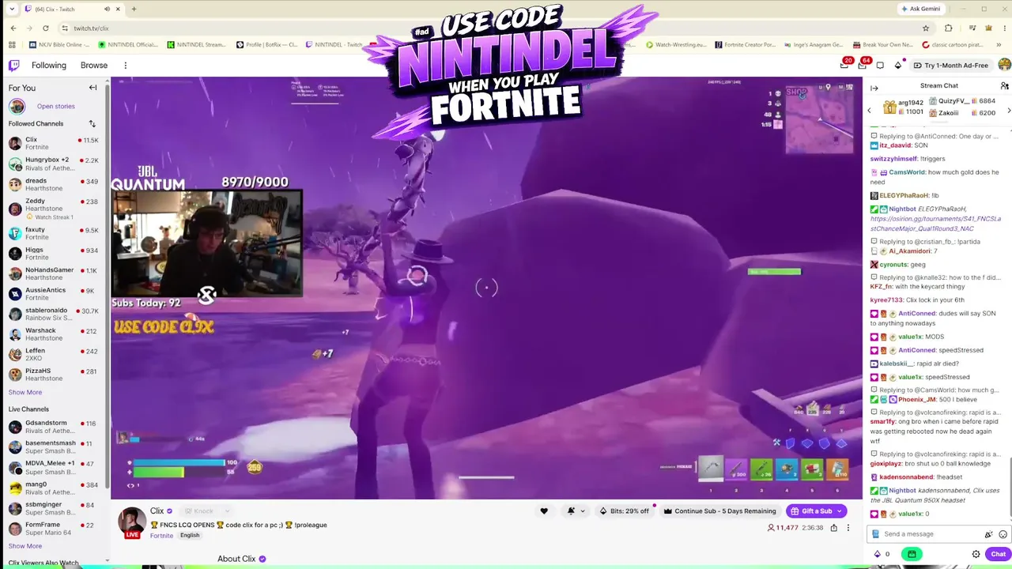Click the green channel points reward button
Viewport: 1012px width, 569px height.
click(912, 554)
